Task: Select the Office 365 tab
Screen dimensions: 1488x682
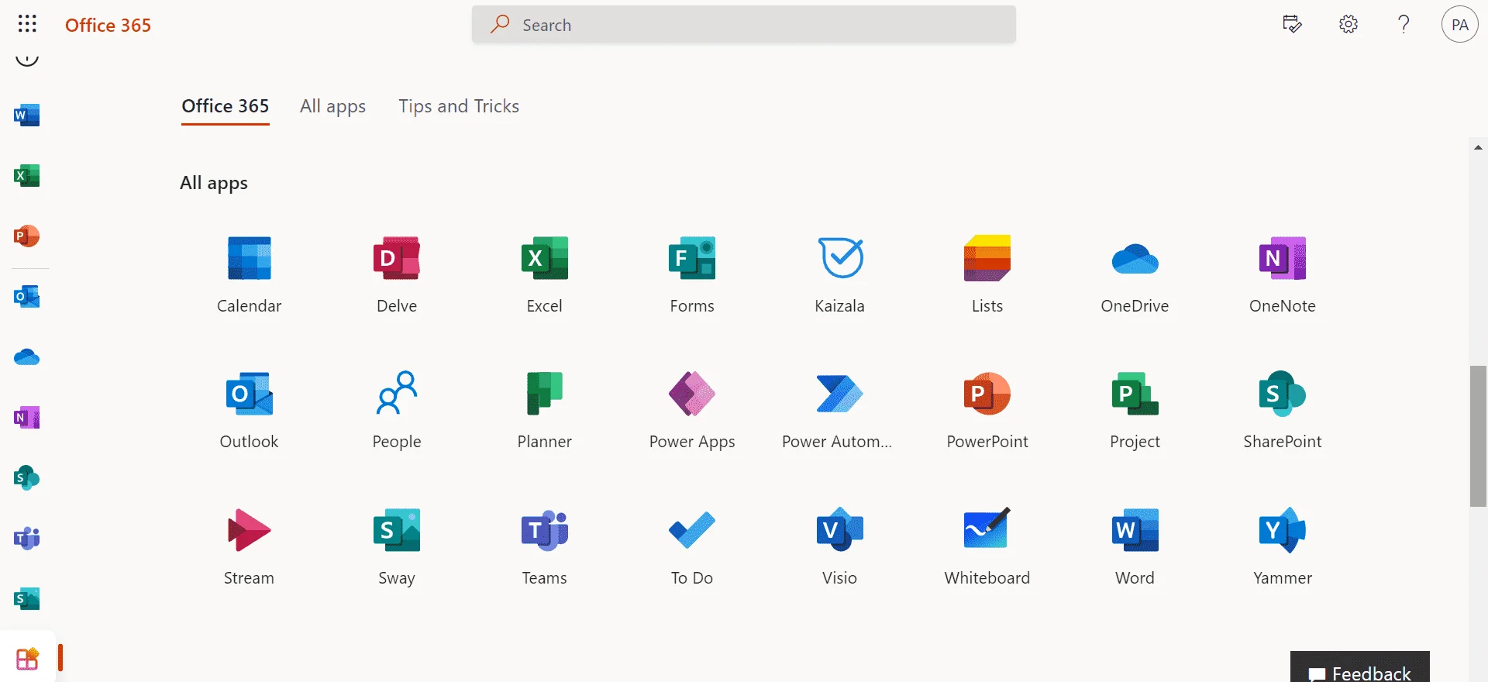Action: (226, 106)
